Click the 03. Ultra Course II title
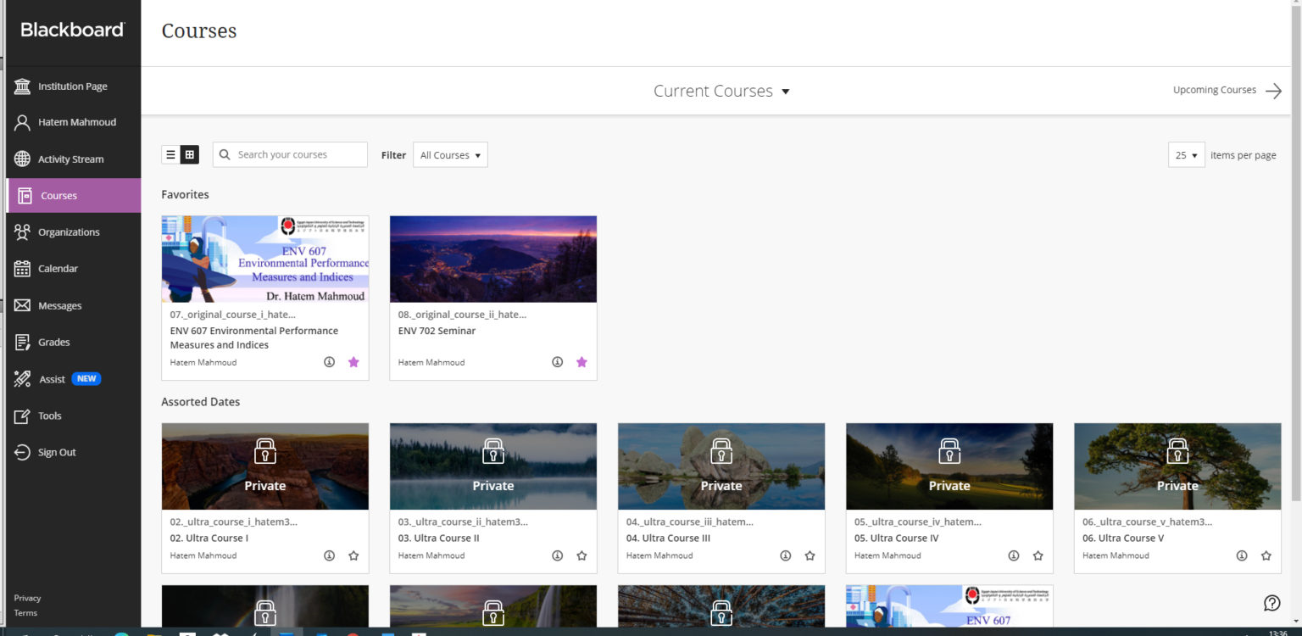Viewport: 1302px width, 636px height. [x=439, y=538]
